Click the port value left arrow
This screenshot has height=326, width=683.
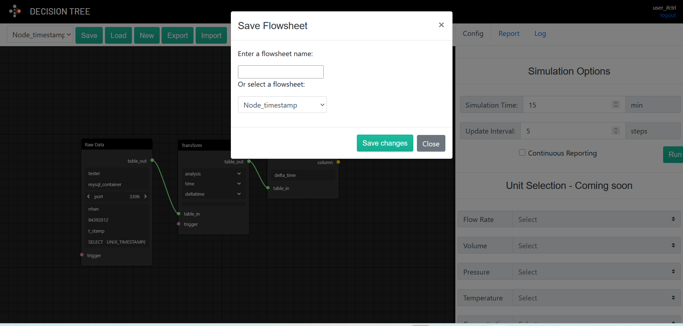[x=89, y=196]
